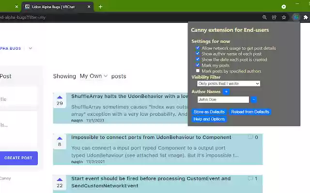Open the Canny extension toolbar icon
310x193 pixels.
[296, 17]
